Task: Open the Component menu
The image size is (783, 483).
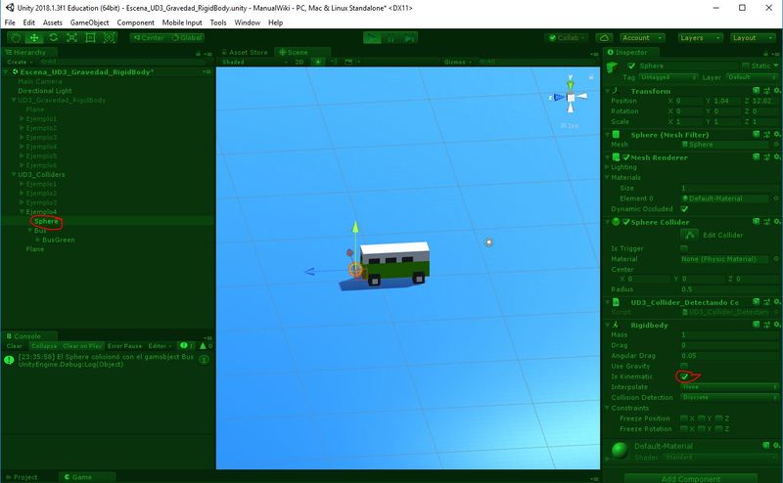Action: coord(135,22)
